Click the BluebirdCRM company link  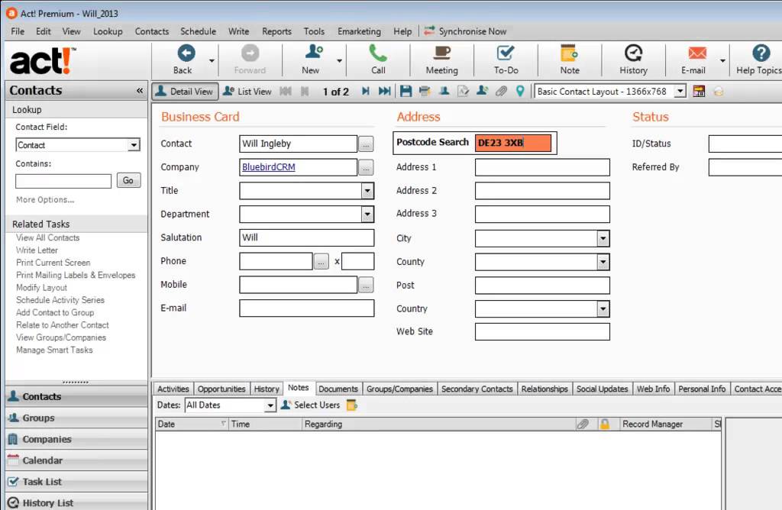coord(268,167)
